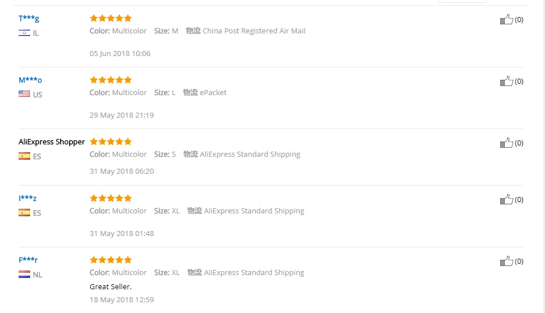Open reviewer profile F***r
This screenshot has width=545, height=313.
coord(28,260)
